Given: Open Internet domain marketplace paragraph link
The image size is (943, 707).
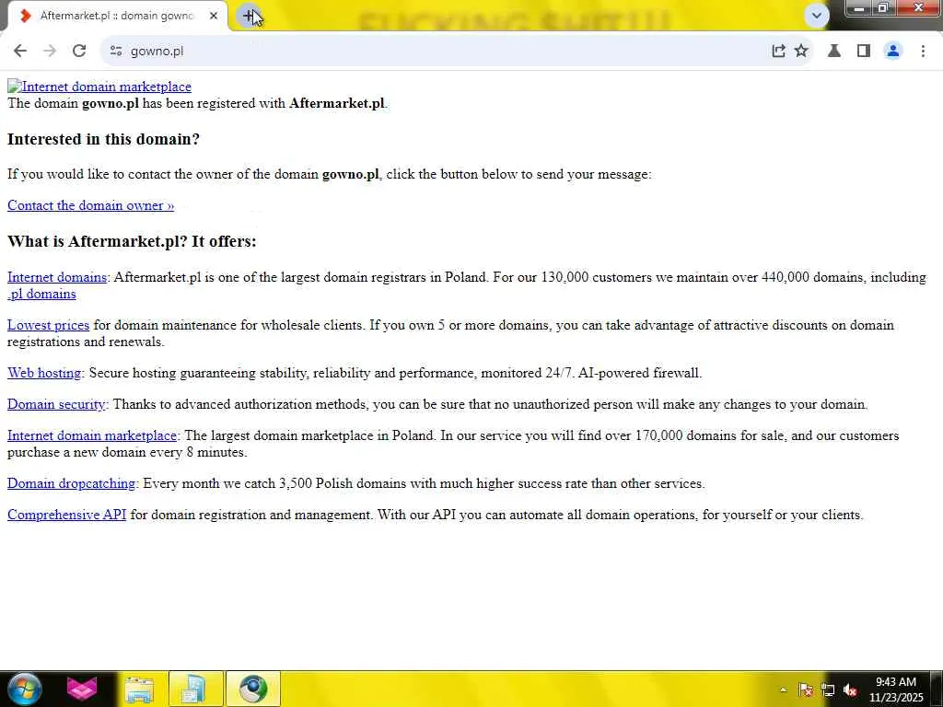Looking at the screenshot, I should coord(92,435).
